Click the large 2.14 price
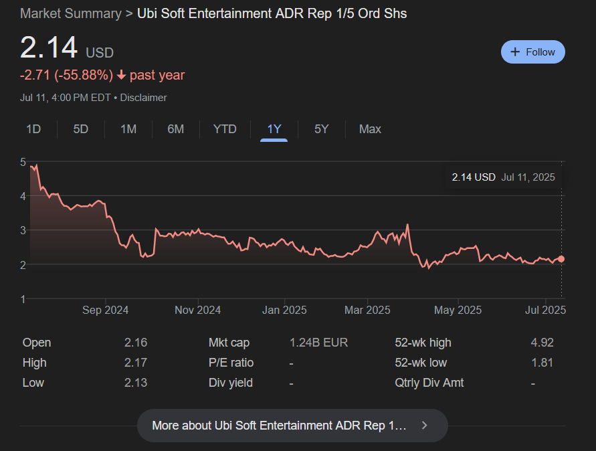The image size is (596, 451). [49, 48]
